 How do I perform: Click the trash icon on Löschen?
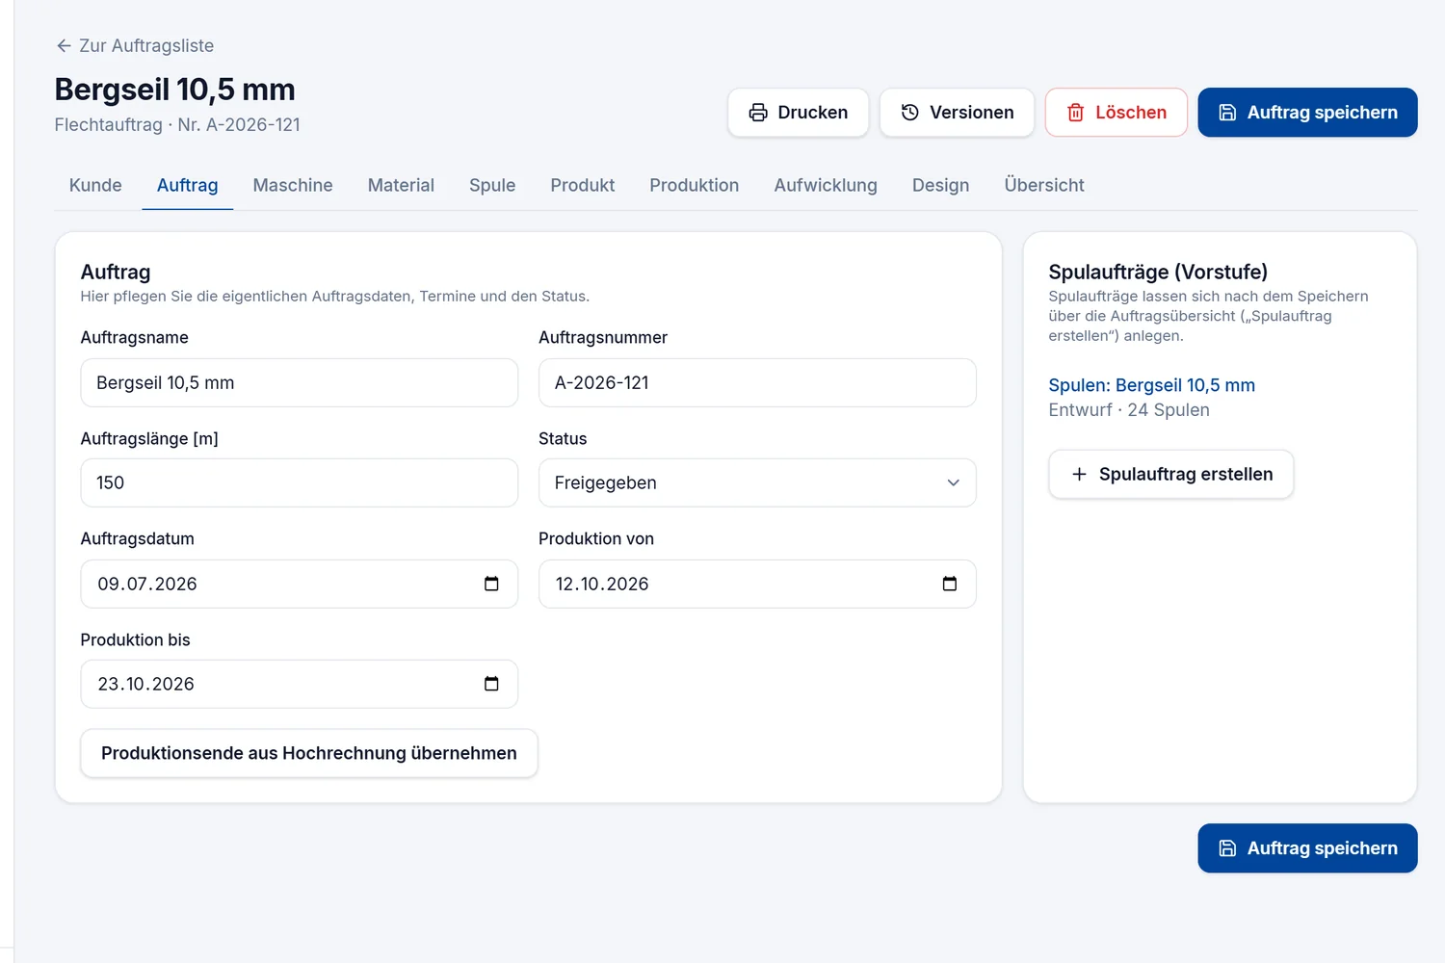point(1075,113)
